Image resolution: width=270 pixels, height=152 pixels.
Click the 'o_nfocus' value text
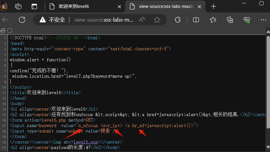coord(88,125)
